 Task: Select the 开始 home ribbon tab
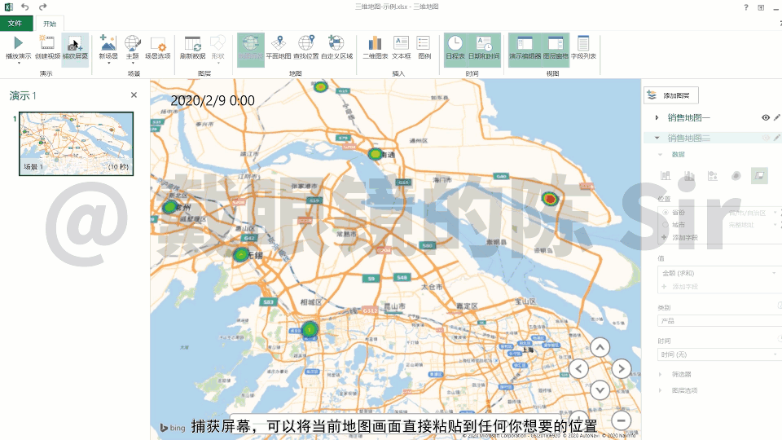[50, 24]
